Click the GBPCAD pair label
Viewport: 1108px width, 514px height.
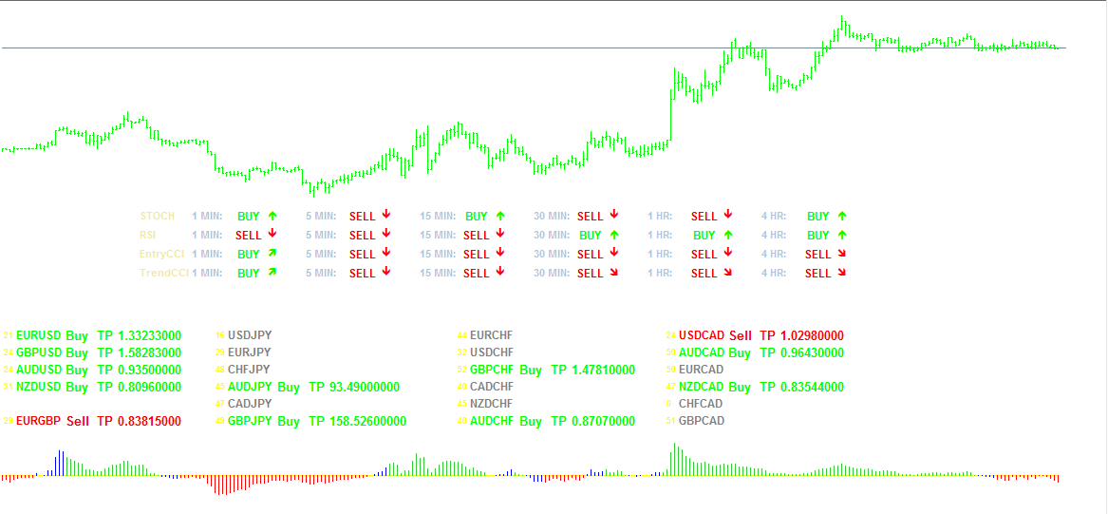pyautogui.click(x=702, y=421)
